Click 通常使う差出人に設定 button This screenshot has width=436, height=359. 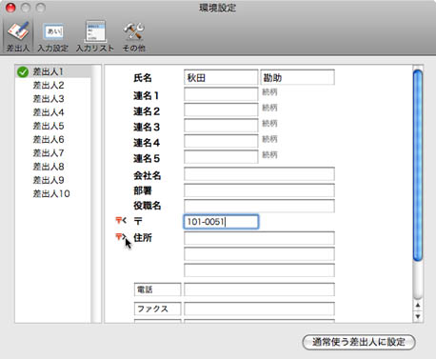[x=359, y=342]
